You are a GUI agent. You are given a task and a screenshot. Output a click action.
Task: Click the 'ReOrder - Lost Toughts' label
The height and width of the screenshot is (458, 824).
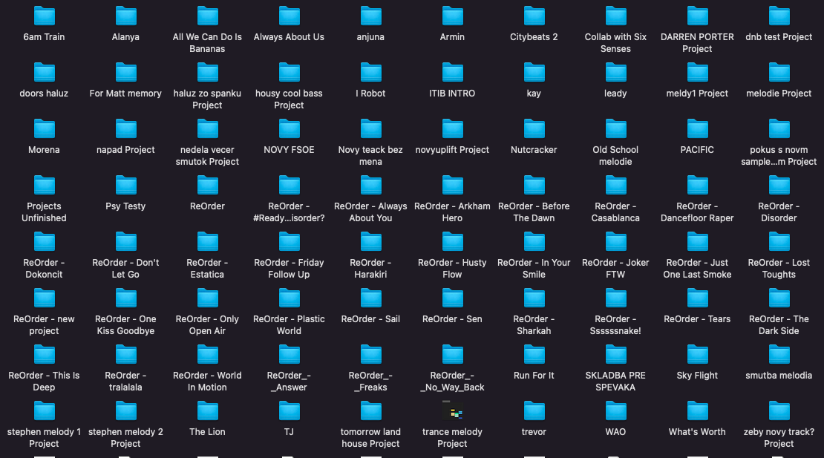779,269
